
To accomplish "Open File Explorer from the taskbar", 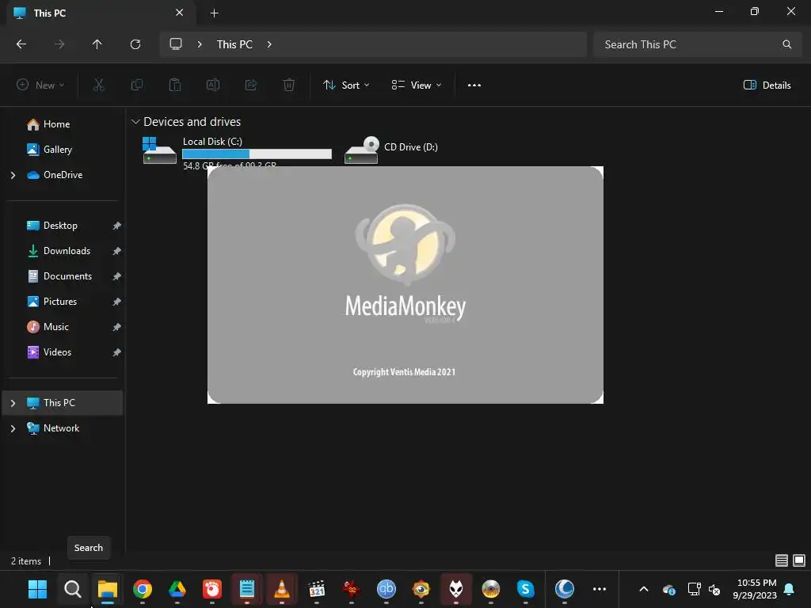I will click(x=108, y=589).
